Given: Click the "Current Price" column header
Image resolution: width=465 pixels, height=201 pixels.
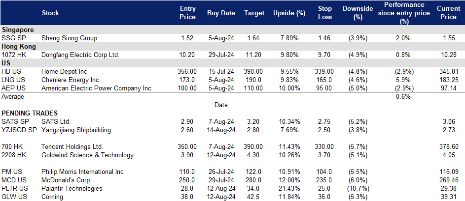Looking at the screenshot, I should coord(448,13).
